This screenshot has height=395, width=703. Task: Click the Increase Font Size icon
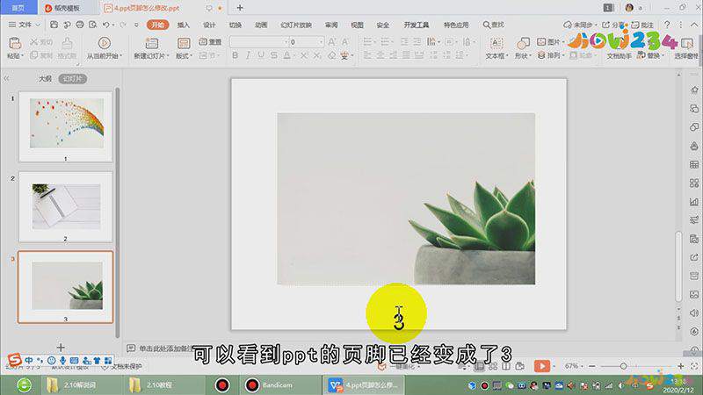tap(332, 42)
